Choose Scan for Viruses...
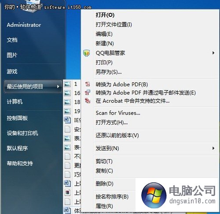The width and height of the screenshot is (220, 214). (118, 113)
